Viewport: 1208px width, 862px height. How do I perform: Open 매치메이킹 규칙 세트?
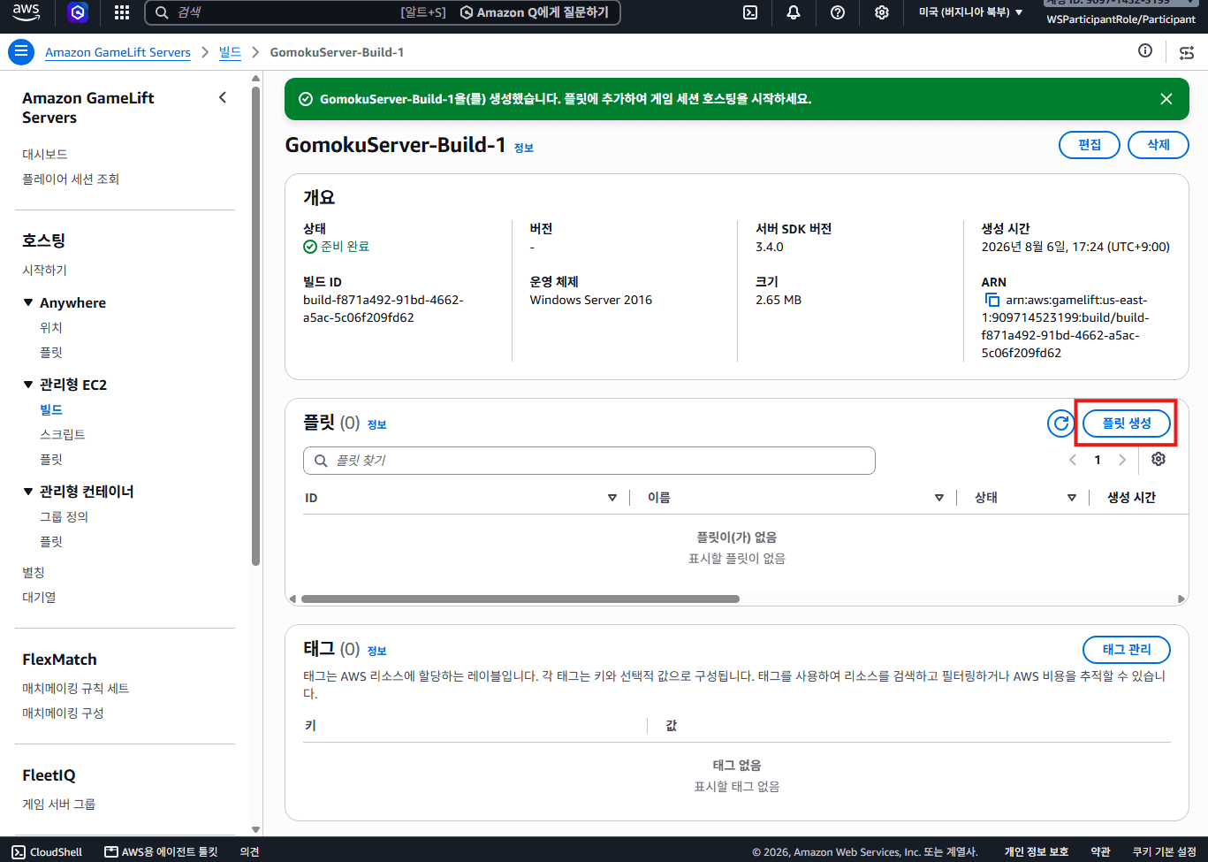76,688
